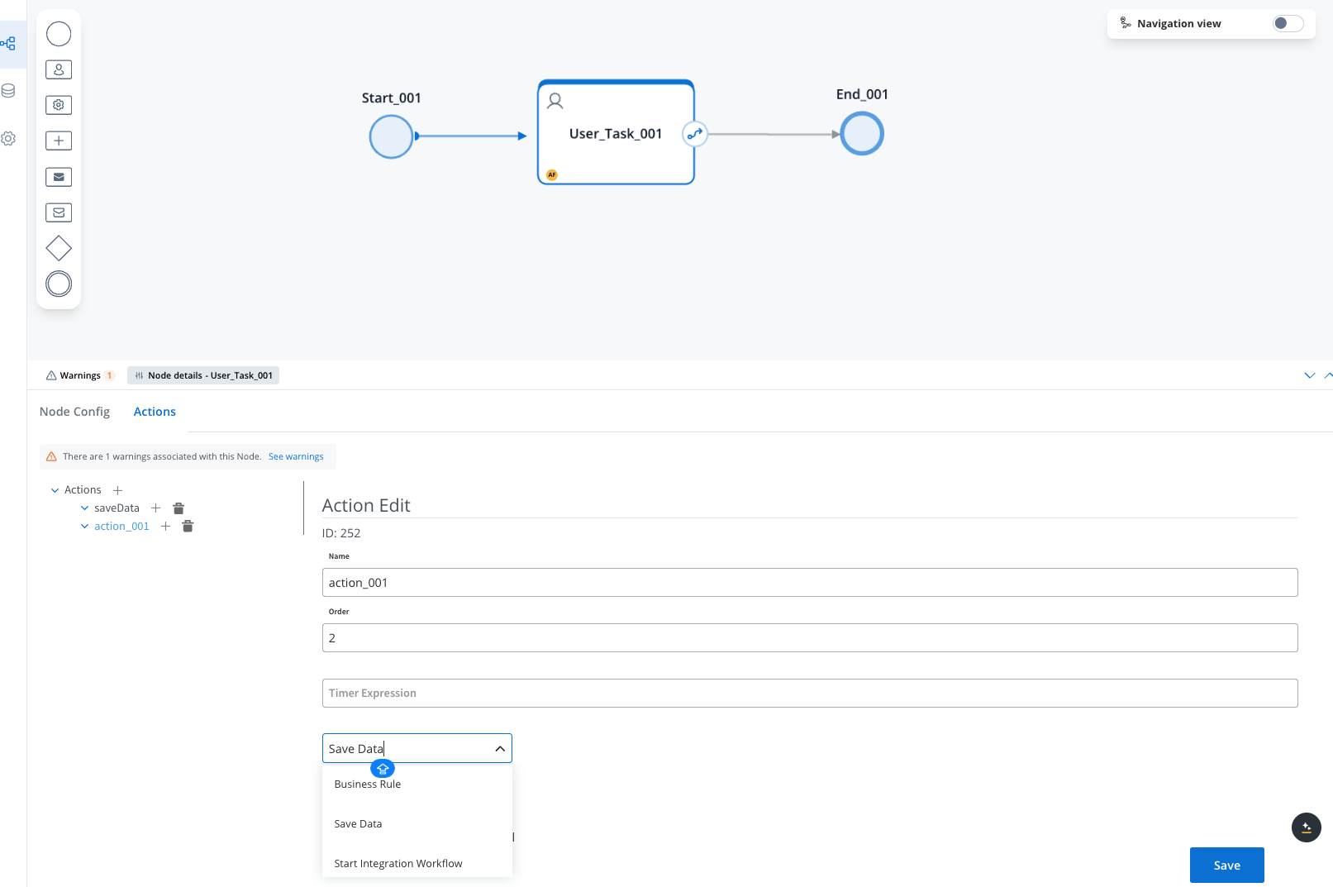Select the subprocess plus palette icon
Viewport: 1333px width, 887px height.
click(x=59, y=141)
